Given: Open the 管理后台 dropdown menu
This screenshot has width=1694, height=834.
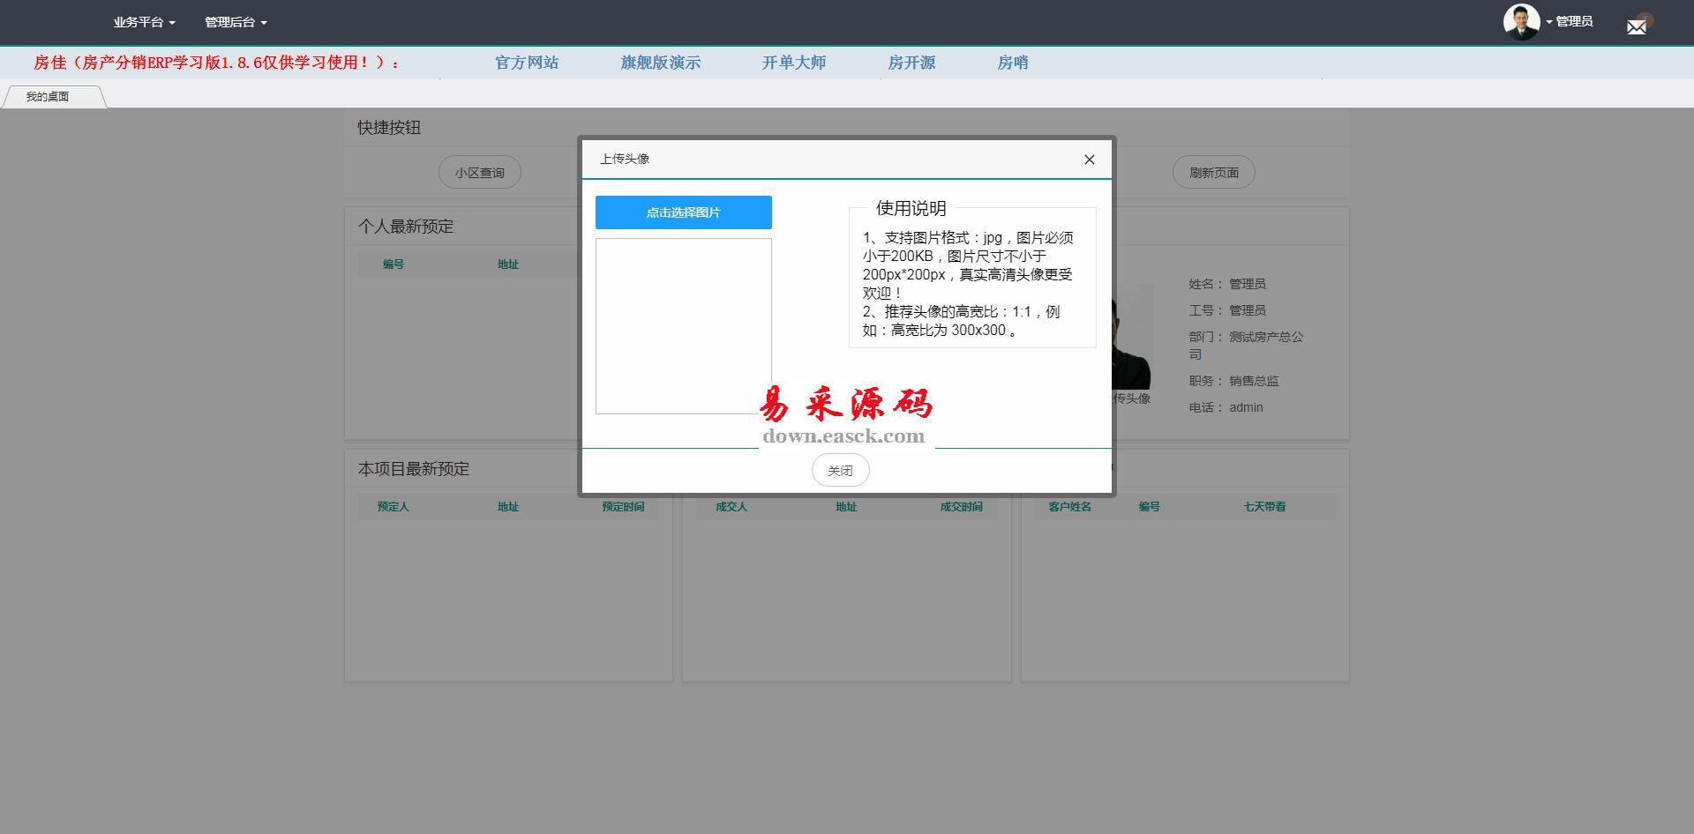Looking at the screenshot, I should 236,22.
